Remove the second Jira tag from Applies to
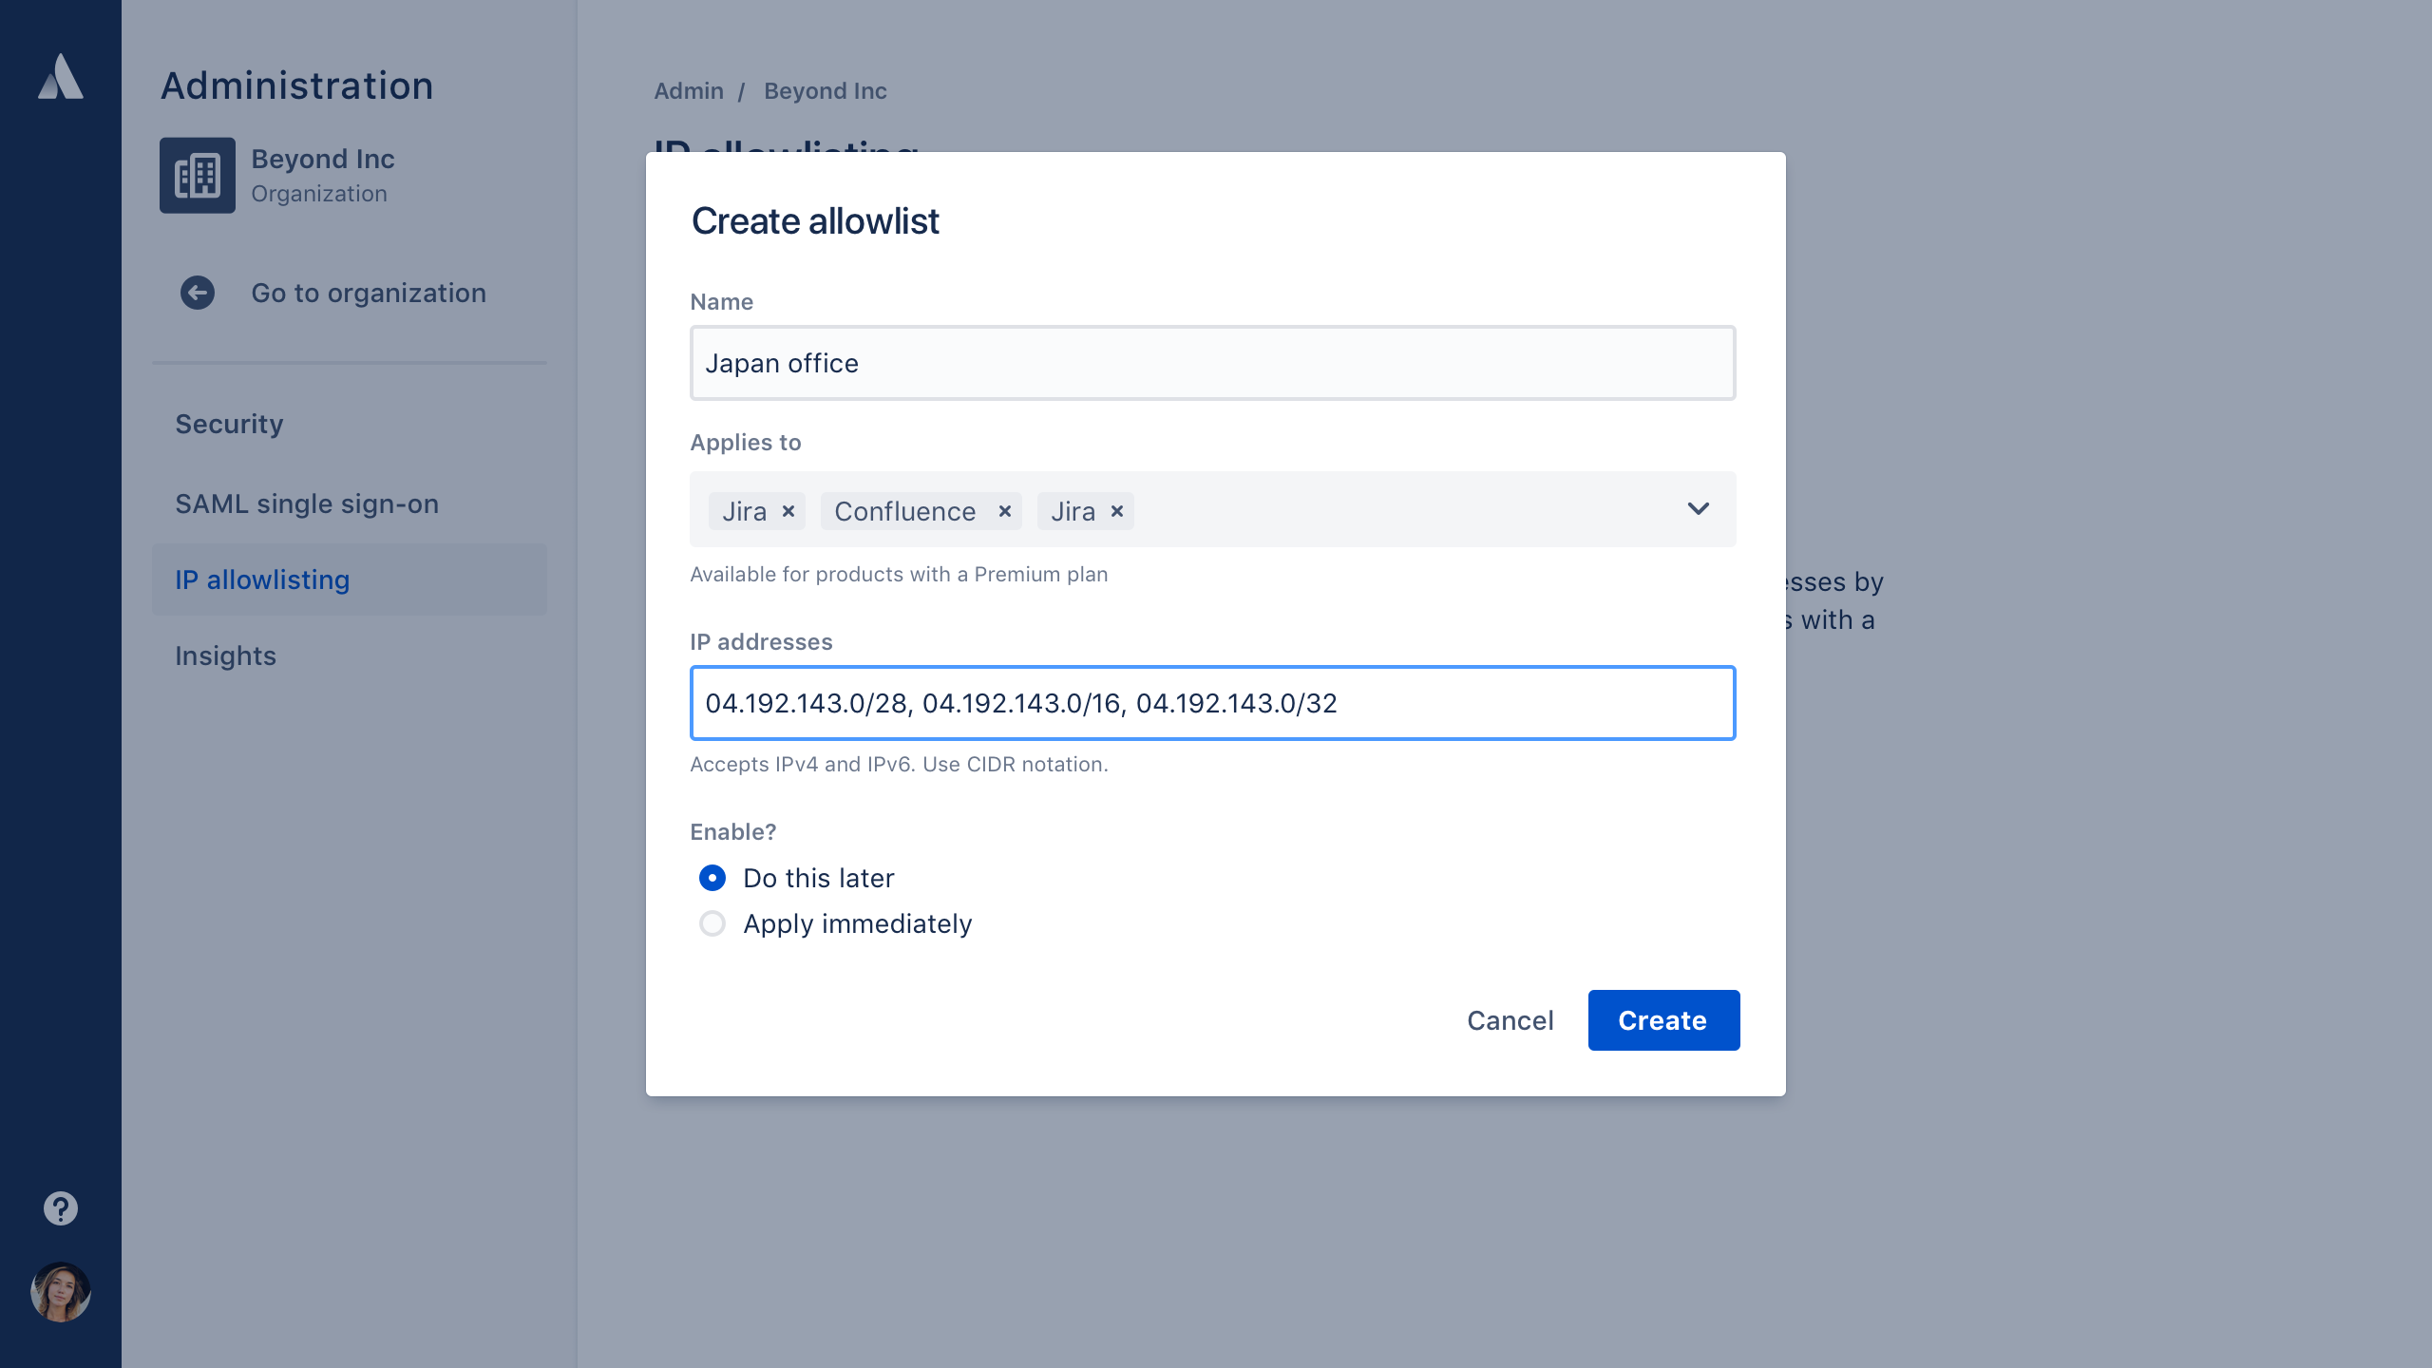Image resolution: width=2432 pixels, height=1368 pixels. [x=1117, y=509]
